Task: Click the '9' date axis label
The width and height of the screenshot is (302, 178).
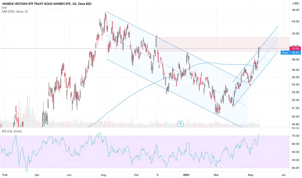Action: [157, 175]
